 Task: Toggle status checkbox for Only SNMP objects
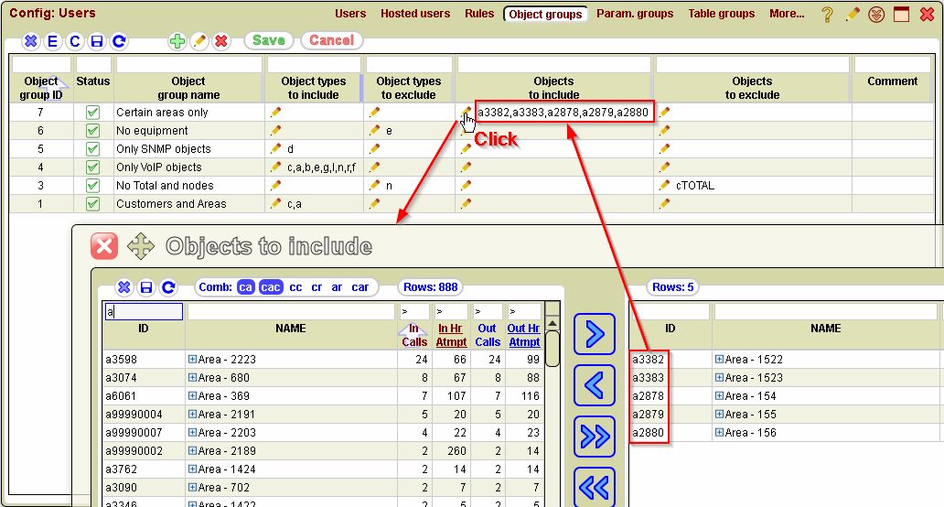(x=92, y=149)
